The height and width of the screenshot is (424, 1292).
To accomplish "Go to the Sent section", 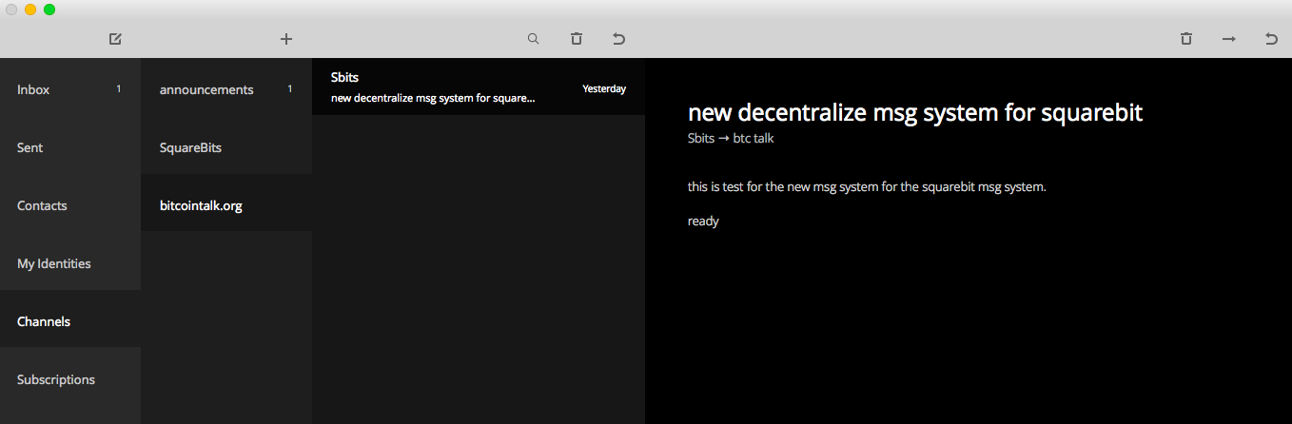I will click(70, 147).
